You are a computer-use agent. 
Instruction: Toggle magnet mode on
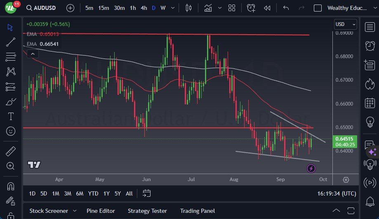(11, 187)
